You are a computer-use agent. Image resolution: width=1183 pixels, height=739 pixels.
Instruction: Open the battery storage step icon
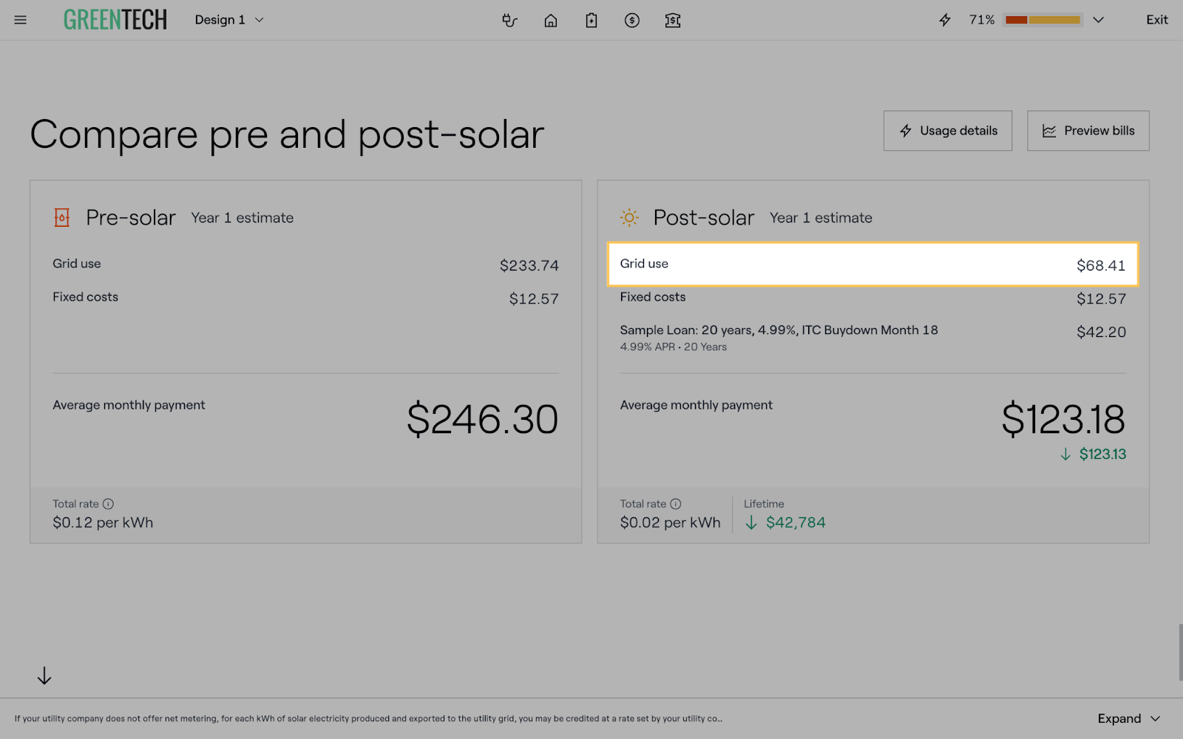[x=591, y=20]
